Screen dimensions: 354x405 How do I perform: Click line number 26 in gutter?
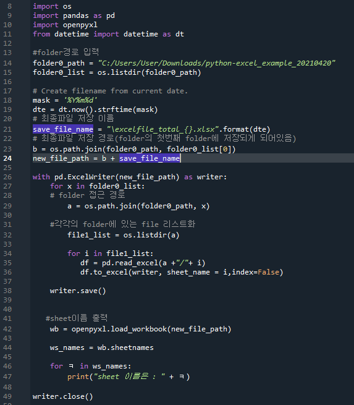click(7, 177)
